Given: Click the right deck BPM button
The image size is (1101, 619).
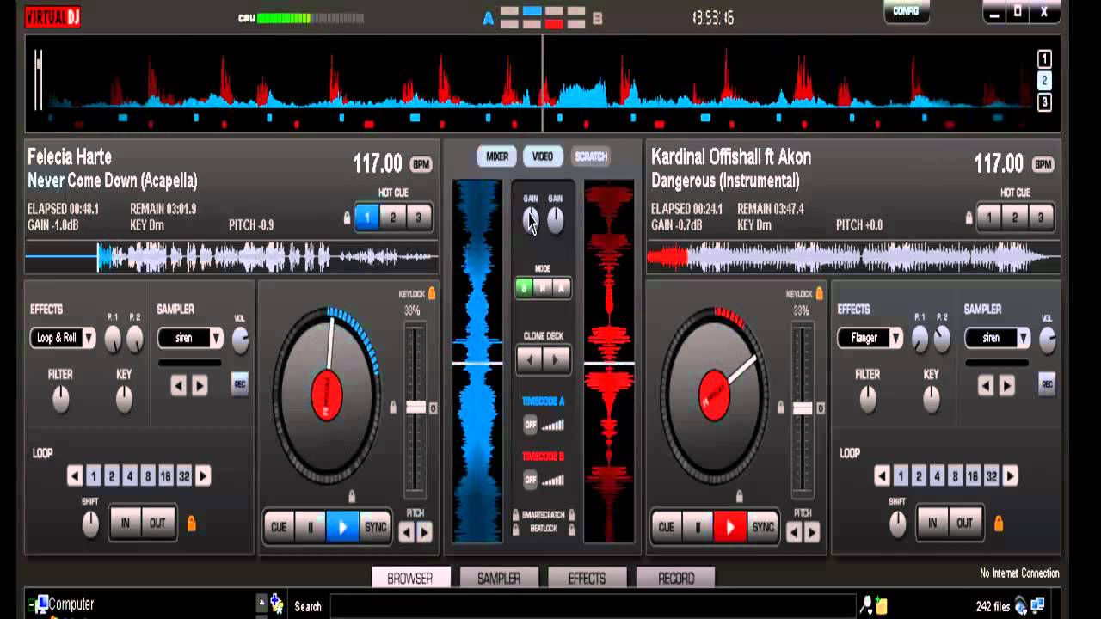Looking at the screenshot, I should (x=1043, y=163).
